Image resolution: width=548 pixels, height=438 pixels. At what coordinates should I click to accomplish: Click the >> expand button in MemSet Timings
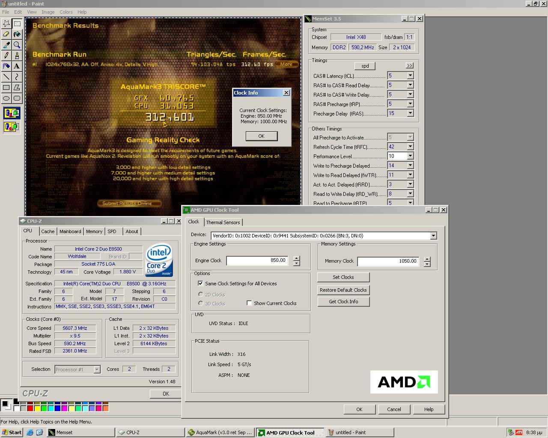410,65
